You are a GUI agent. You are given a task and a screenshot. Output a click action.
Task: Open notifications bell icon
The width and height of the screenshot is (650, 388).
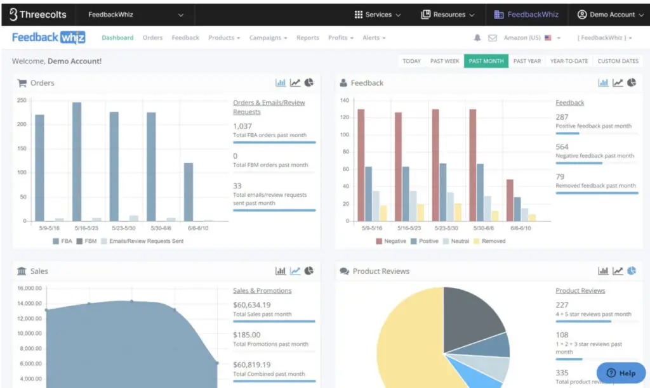point(477,38)
